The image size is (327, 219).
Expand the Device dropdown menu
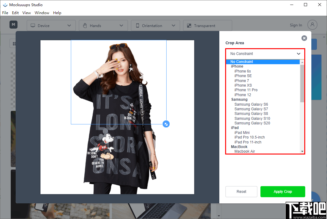pyautogui.click(x=69, y=25)
